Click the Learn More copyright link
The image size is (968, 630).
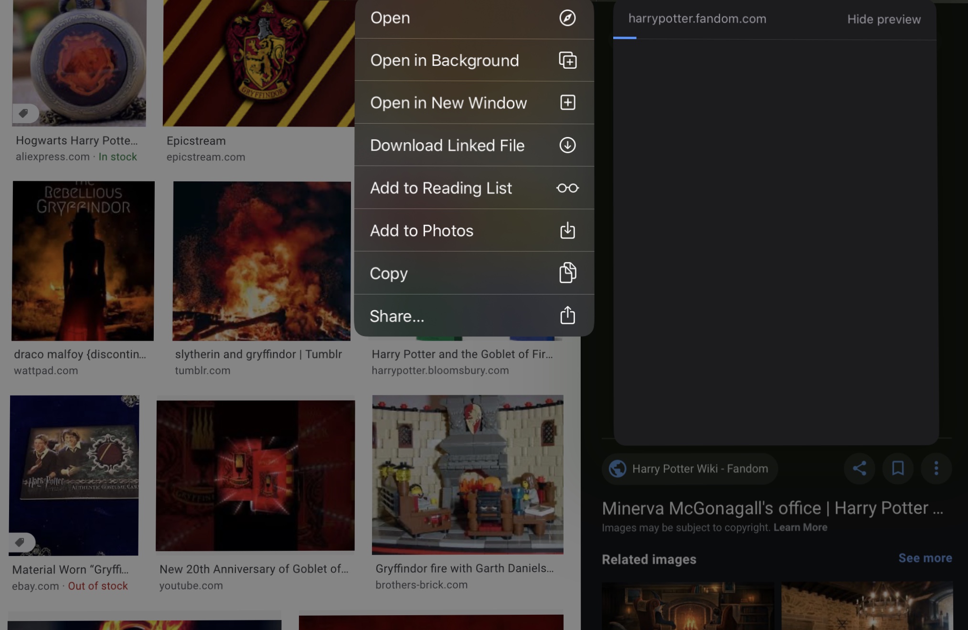coord(800,527)
